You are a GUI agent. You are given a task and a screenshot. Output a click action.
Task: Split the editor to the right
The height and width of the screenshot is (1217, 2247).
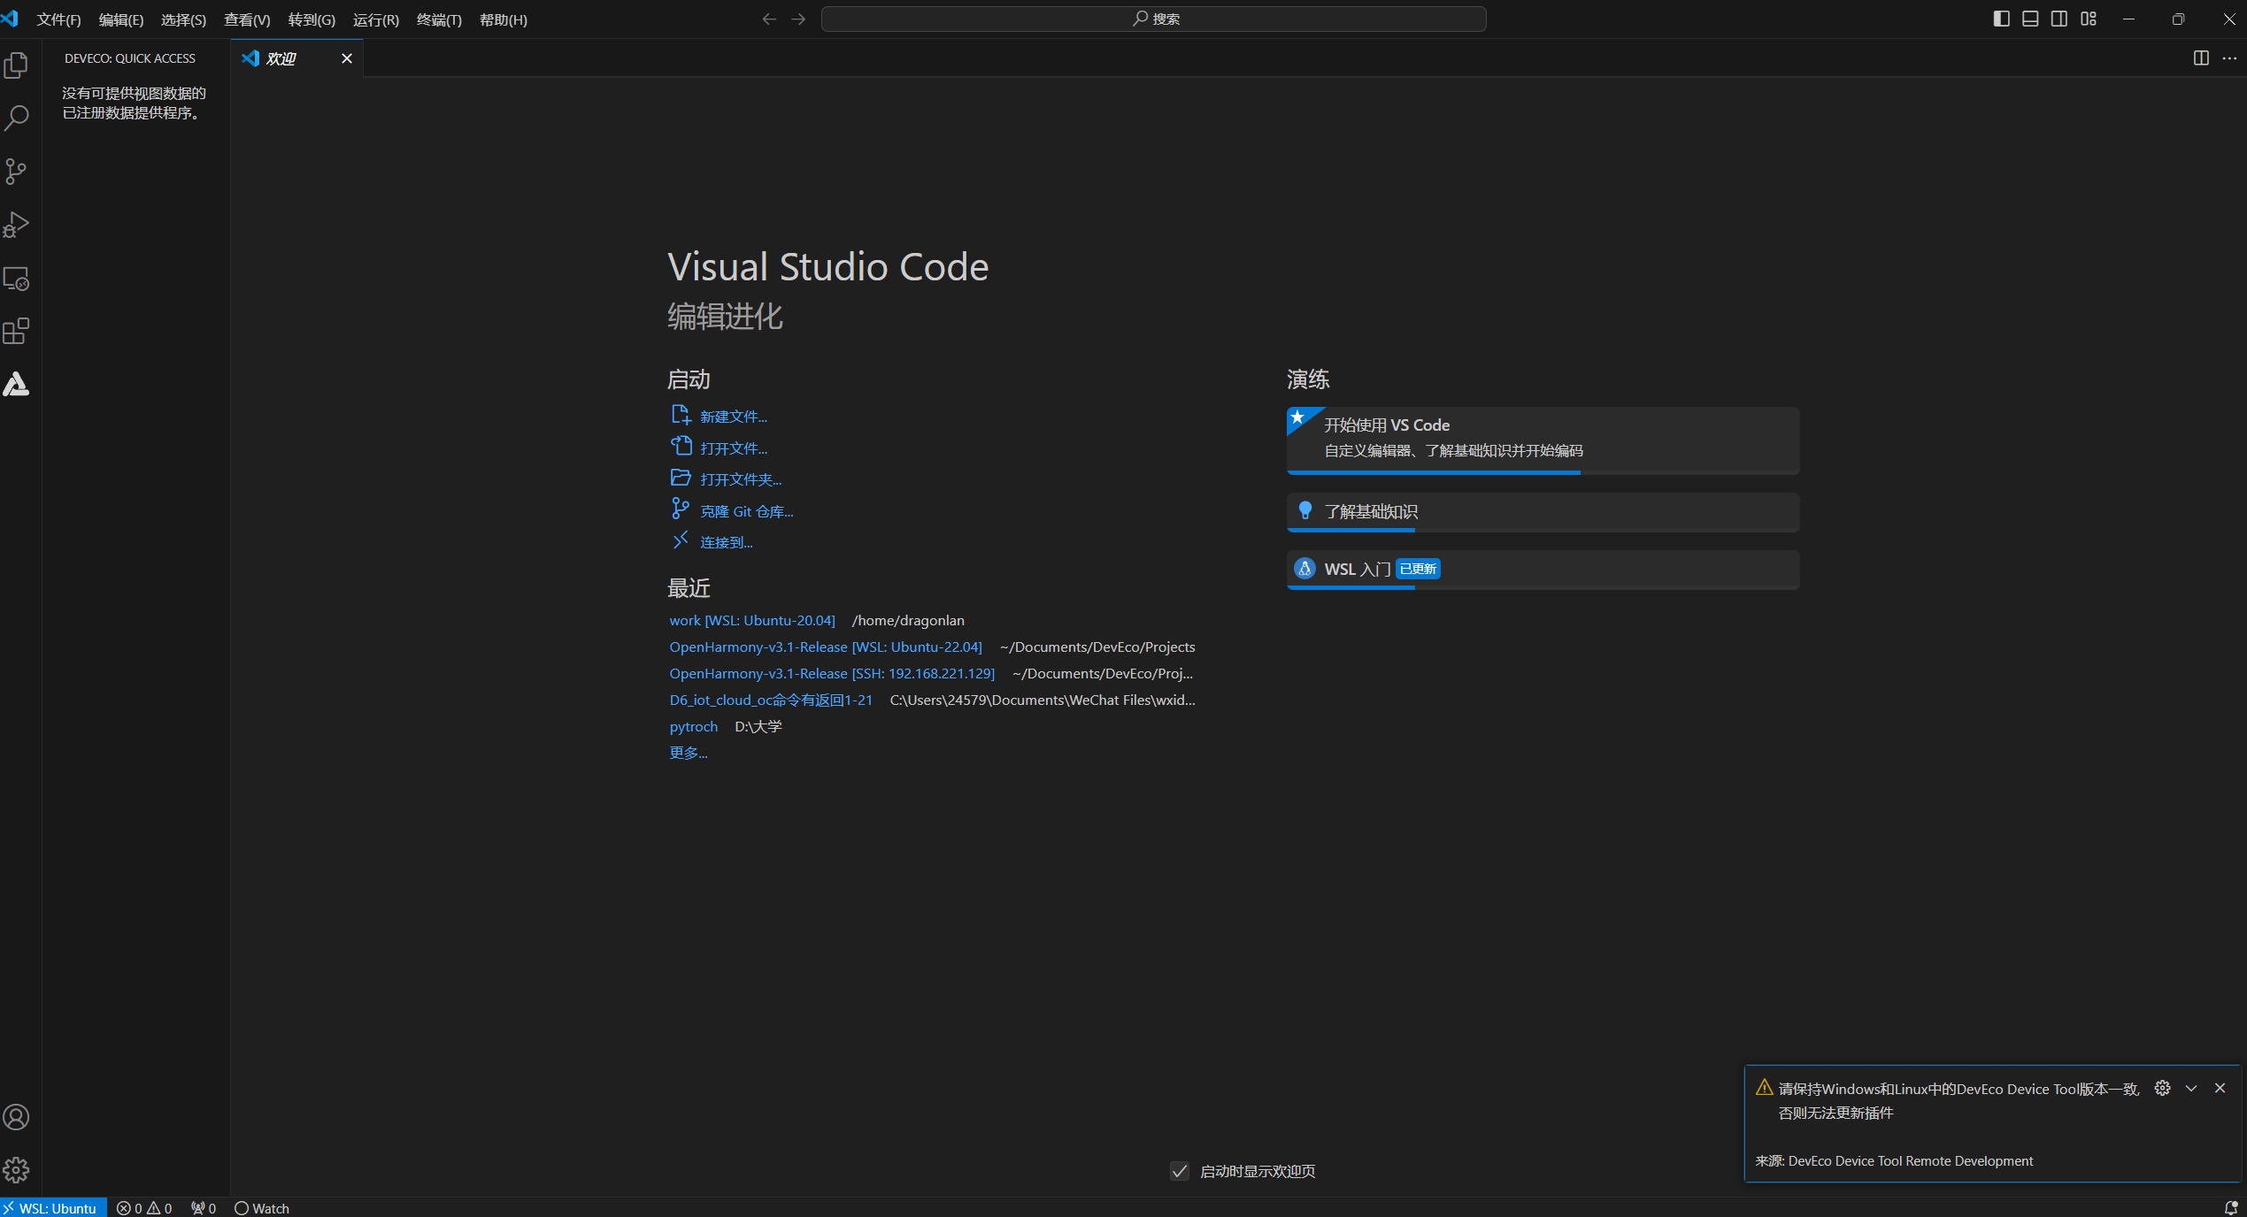click(2201, 58)
